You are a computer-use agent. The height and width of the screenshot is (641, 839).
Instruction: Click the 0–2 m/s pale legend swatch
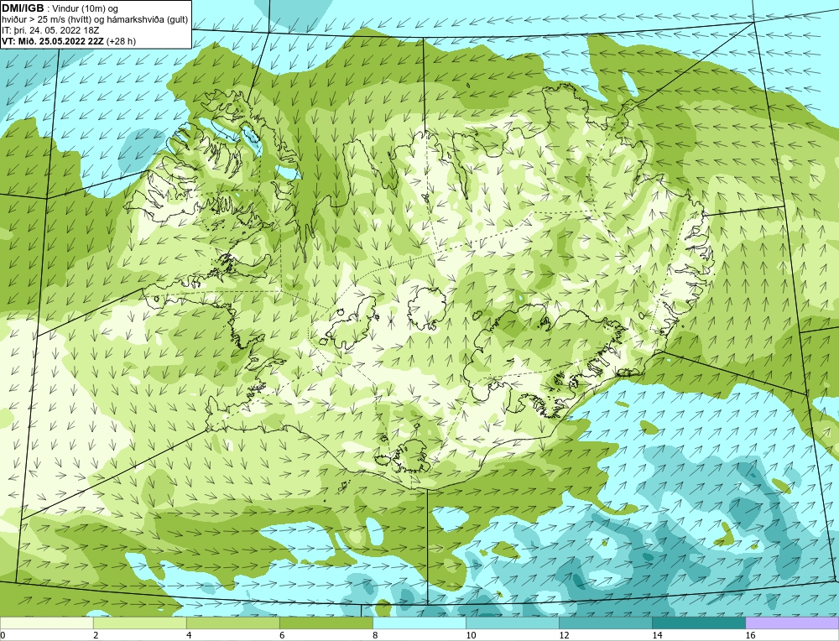coord(46,623)
